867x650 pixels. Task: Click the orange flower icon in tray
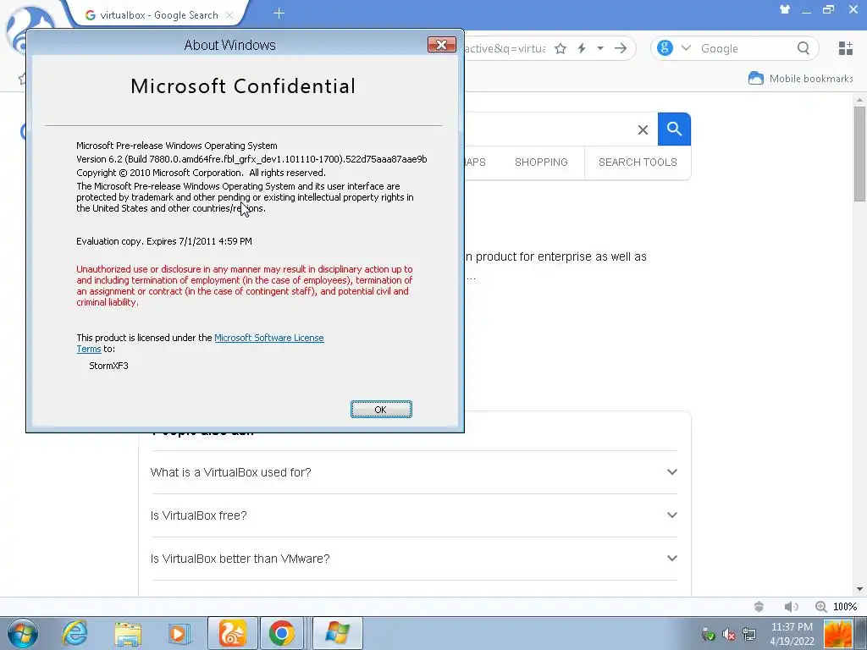pyautogui.click(x=838, y=634)
